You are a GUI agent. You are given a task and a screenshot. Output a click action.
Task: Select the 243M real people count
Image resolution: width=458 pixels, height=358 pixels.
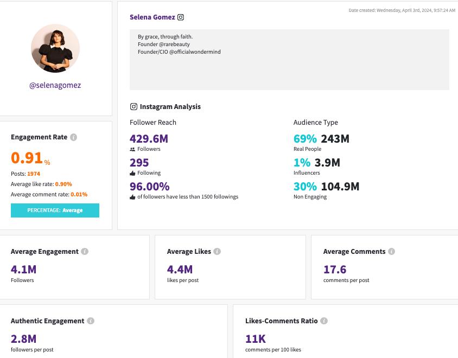pos(335,139)
